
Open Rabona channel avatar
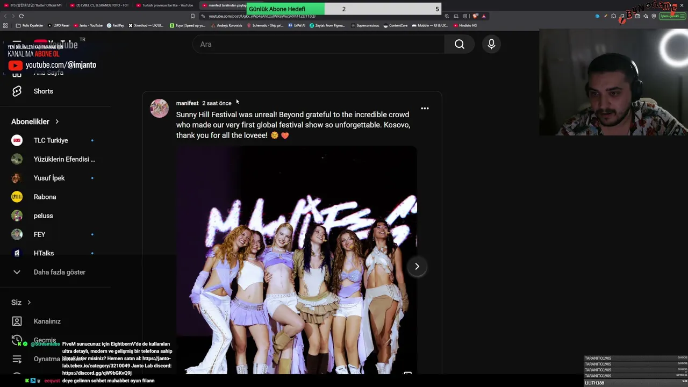17,197
